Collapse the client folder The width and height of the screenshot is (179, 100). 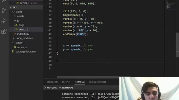[13, 12]
